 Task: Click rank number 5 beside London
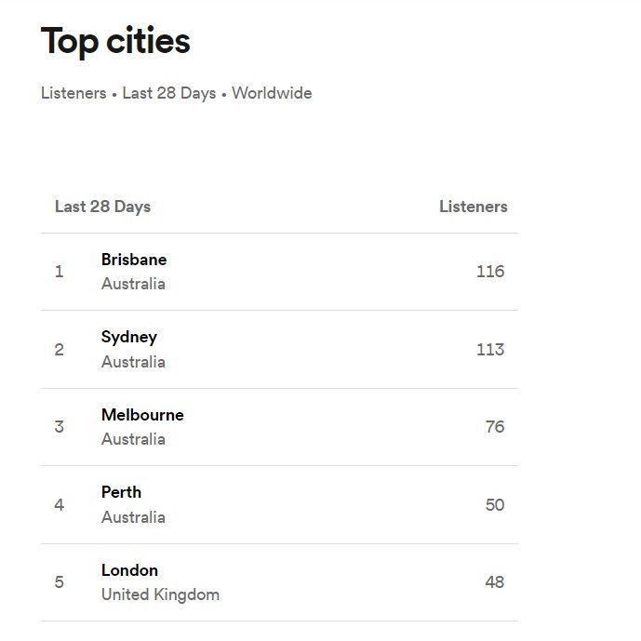60,582
